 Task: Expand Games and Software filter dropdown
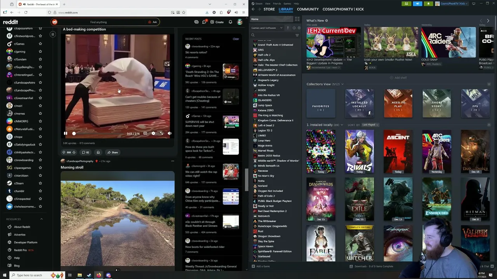click(x=268, y=28)
